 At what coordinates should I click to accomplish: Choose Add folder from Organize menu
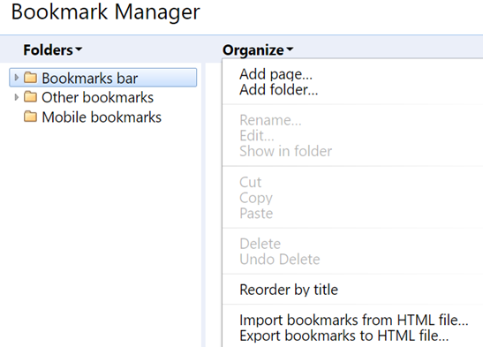(x=278, y=89)
